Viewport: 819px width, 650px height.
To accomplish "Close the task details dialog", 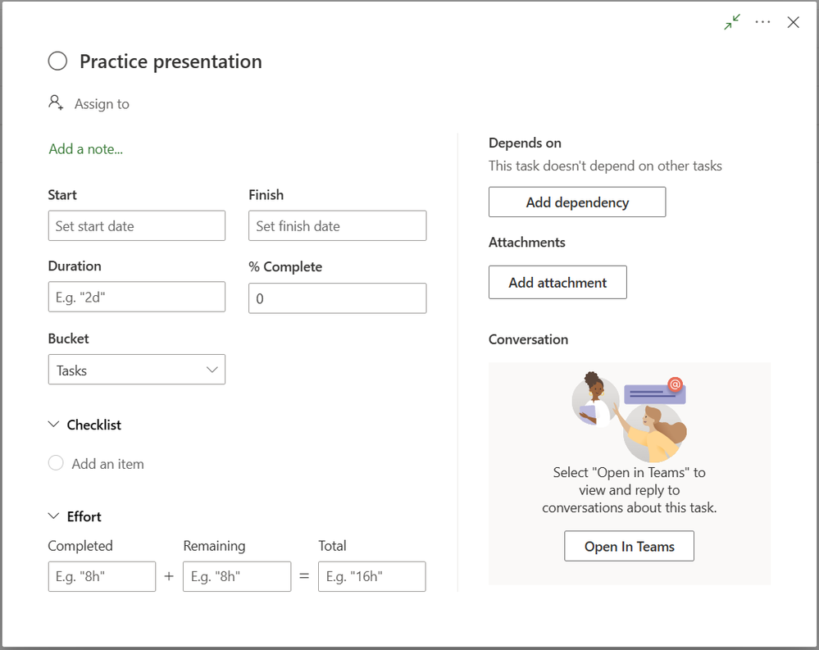I will 793,23.
